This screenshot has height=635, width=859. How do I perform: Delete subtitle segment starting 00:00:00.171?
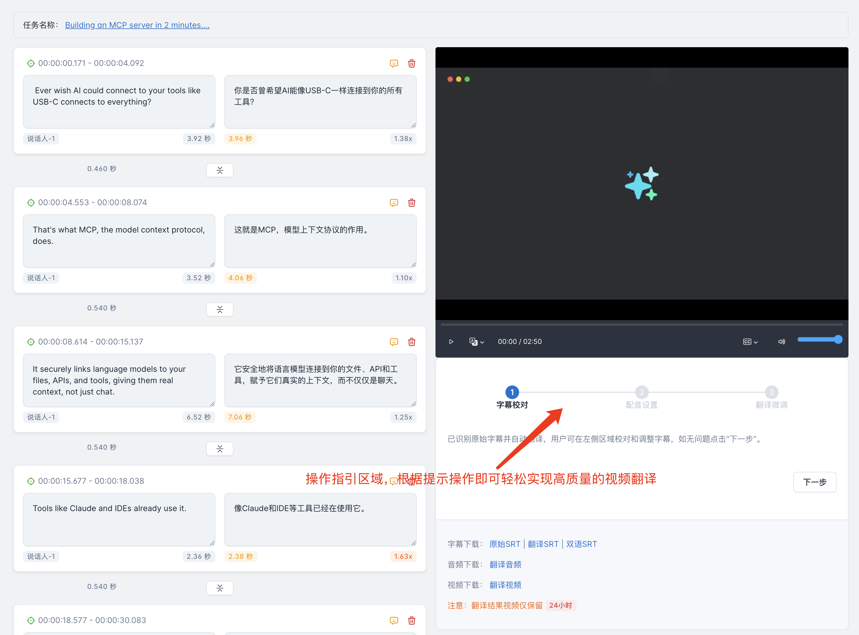(412, 63)
